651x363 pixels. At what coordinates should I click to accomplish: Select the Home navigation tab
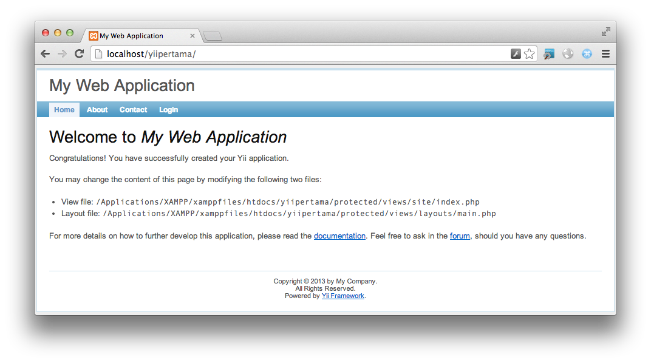64,110
